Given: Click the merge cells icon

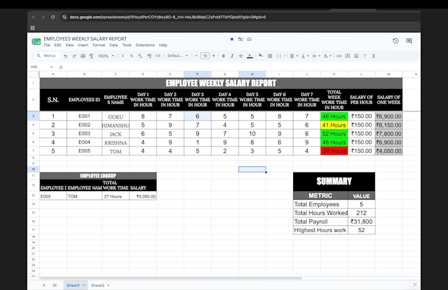Looking at the screenshot, I should tap(279, 56).
